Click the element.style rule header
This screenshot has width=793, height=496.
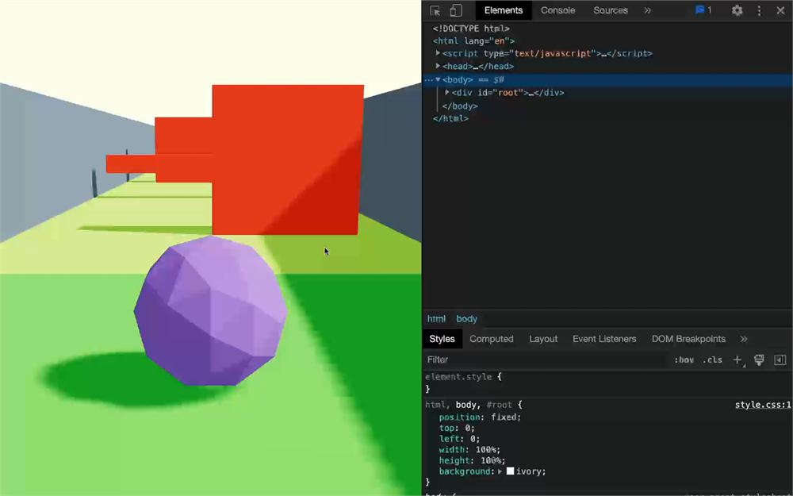[x=463, y=377]
